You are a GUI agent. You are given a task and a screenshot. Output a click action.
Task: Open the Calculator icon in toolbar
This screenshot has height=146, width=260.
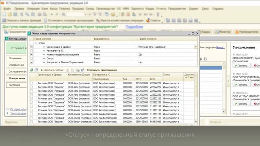coord(123,15)
